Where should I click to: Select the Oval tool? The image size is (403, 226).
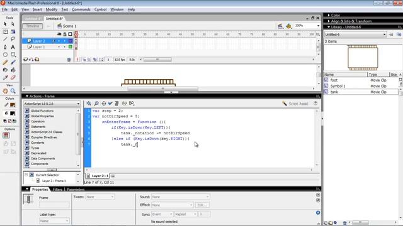coord(5,55)
